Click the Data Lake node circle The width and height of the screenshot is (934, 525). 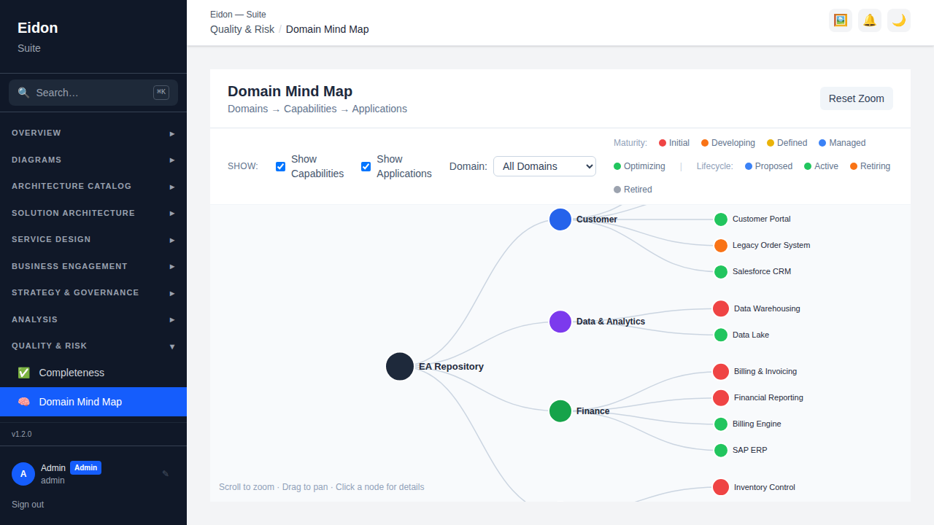tap(721, 335)
